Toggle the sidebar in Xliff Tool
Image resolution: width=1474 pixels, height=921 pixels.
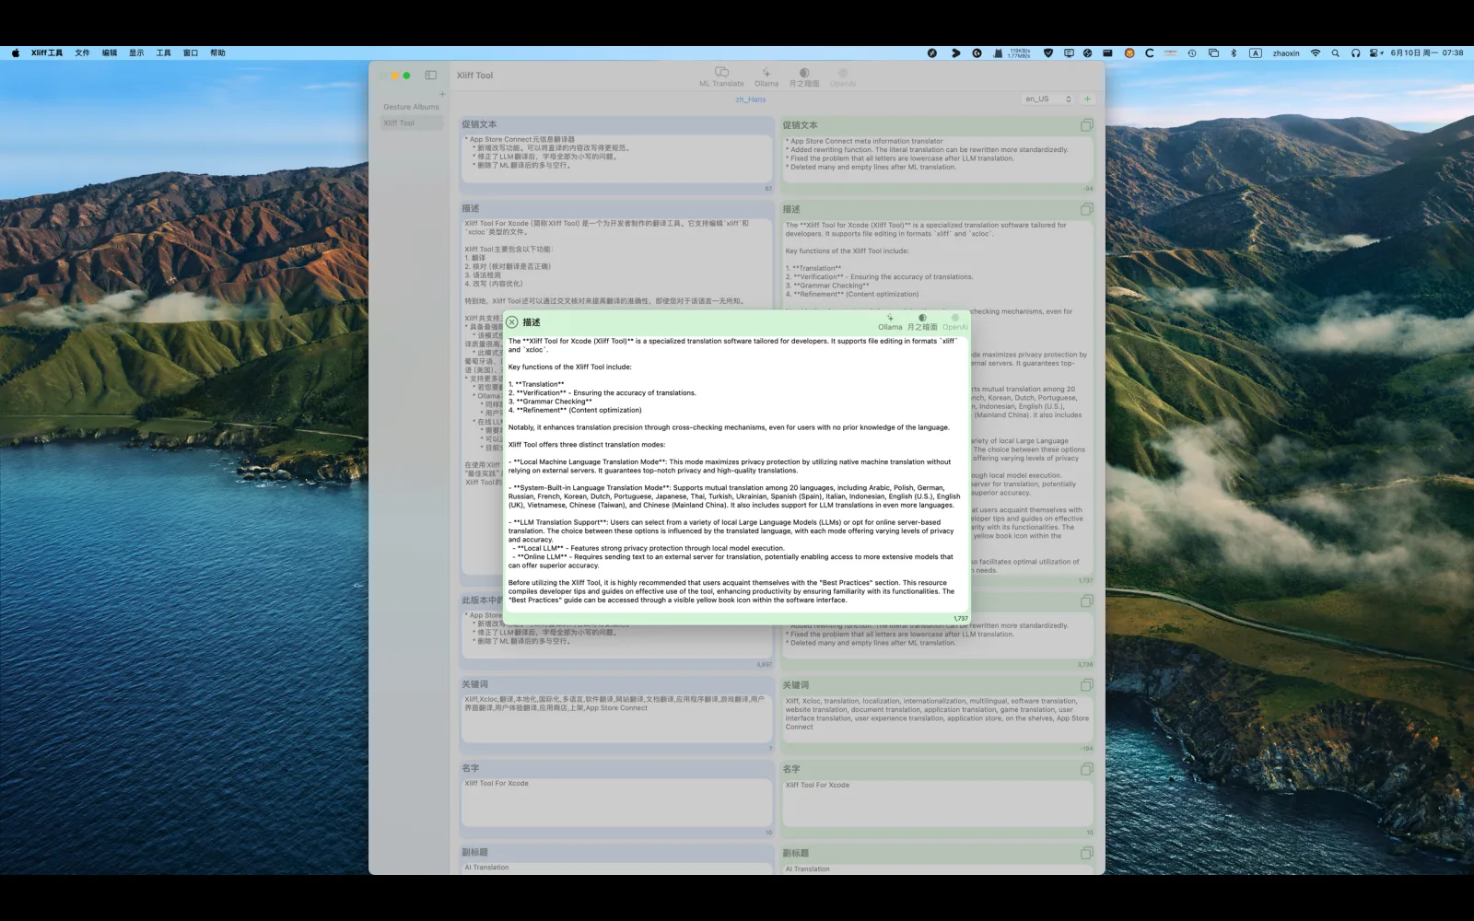430,76
